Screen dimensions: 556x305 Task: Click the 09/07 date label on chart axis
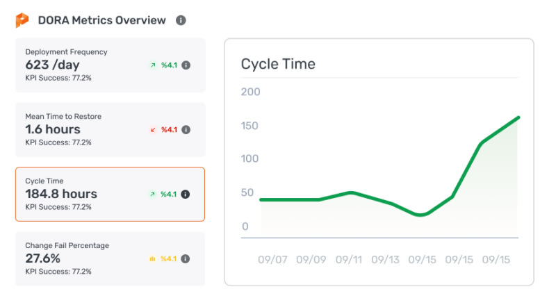[x=272, y=260]
